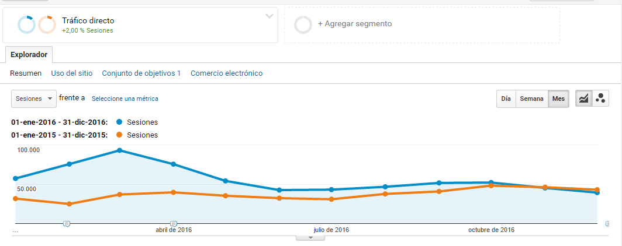Click the empty circle beside Agregar segmento
622x246 pixels.
coord(303,24)
